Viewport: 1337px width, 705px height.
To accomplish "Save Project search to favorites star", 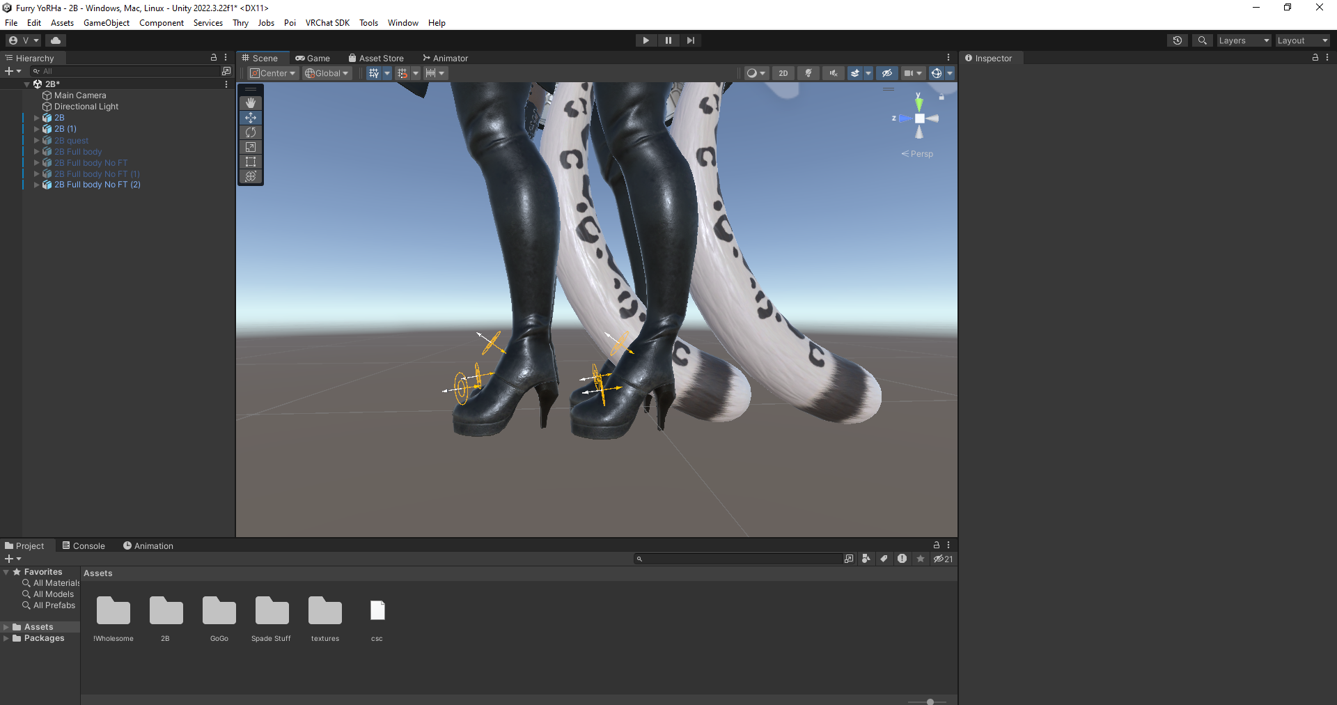I will pyautogui.click(x=921, y=559).
